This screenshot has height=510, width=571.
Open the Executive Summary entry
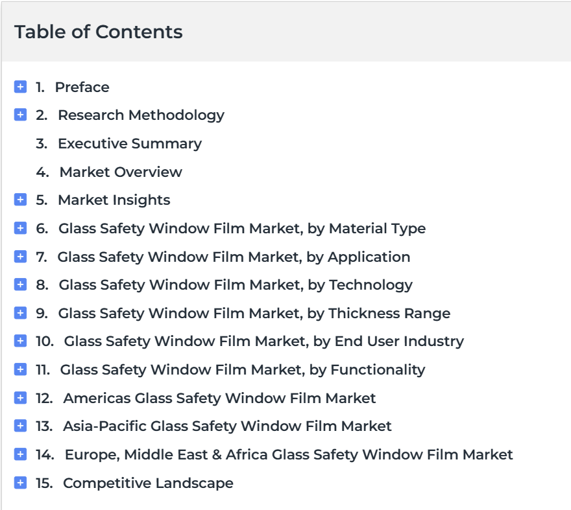click(130, 144)
